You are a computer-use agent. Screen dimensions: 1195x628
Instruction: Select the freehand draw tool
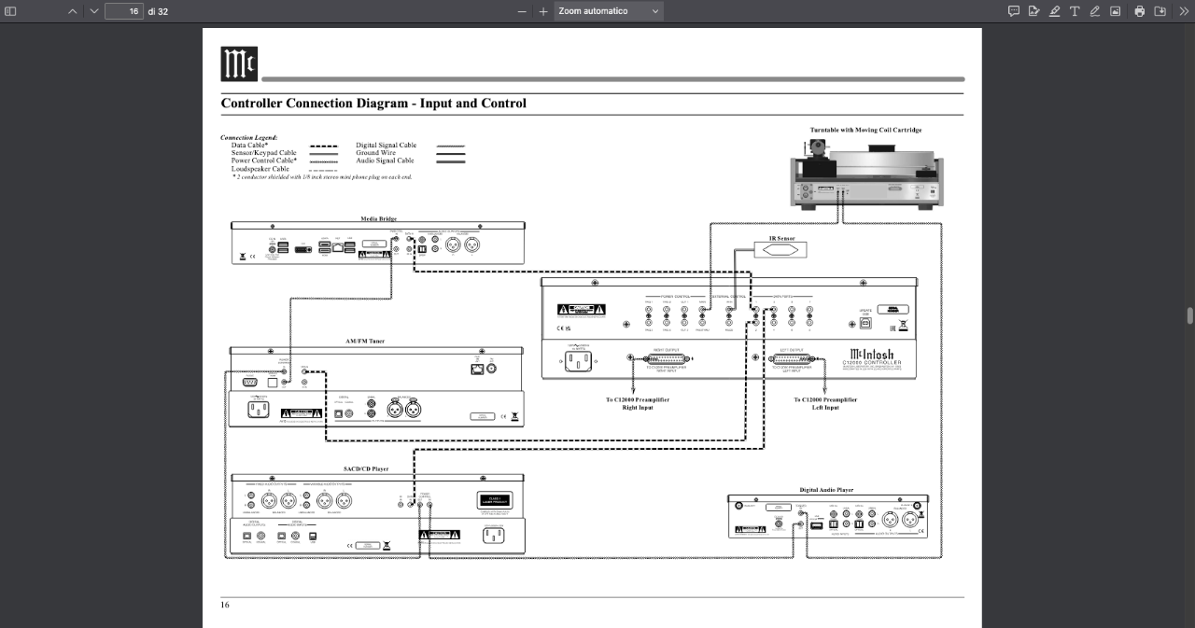tap(1095, 11)
